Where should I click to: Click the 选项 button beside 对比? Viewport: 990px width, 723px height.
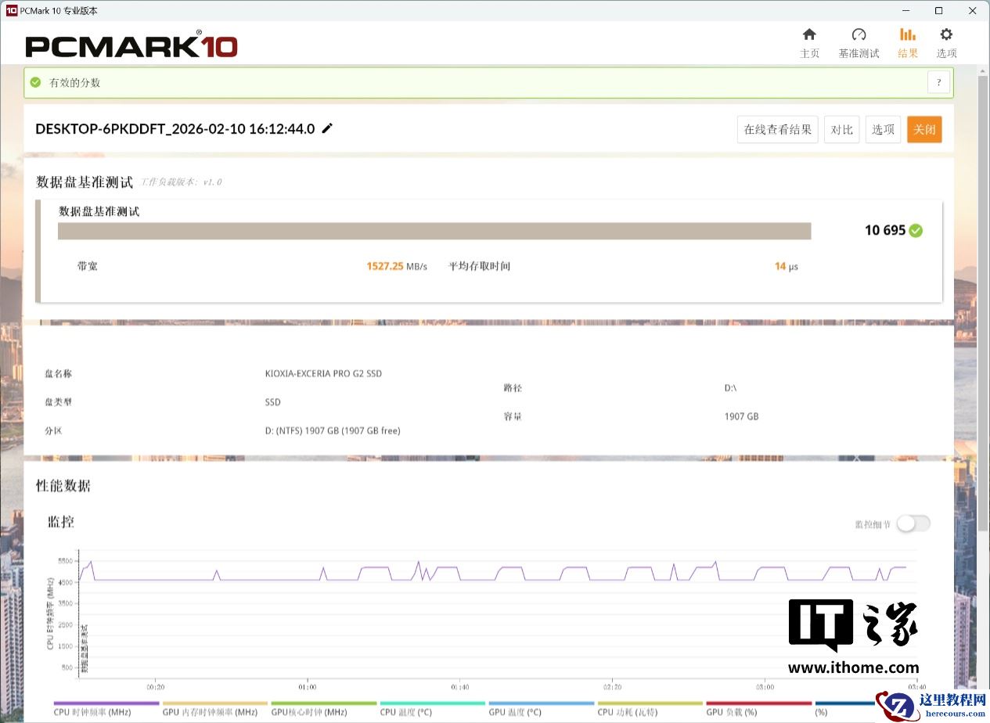pyautogui.click(x=883, y=130)
